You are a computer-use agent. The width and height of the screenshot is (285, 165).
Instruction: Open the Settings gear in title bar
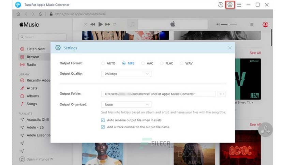[x=230, y=5]
